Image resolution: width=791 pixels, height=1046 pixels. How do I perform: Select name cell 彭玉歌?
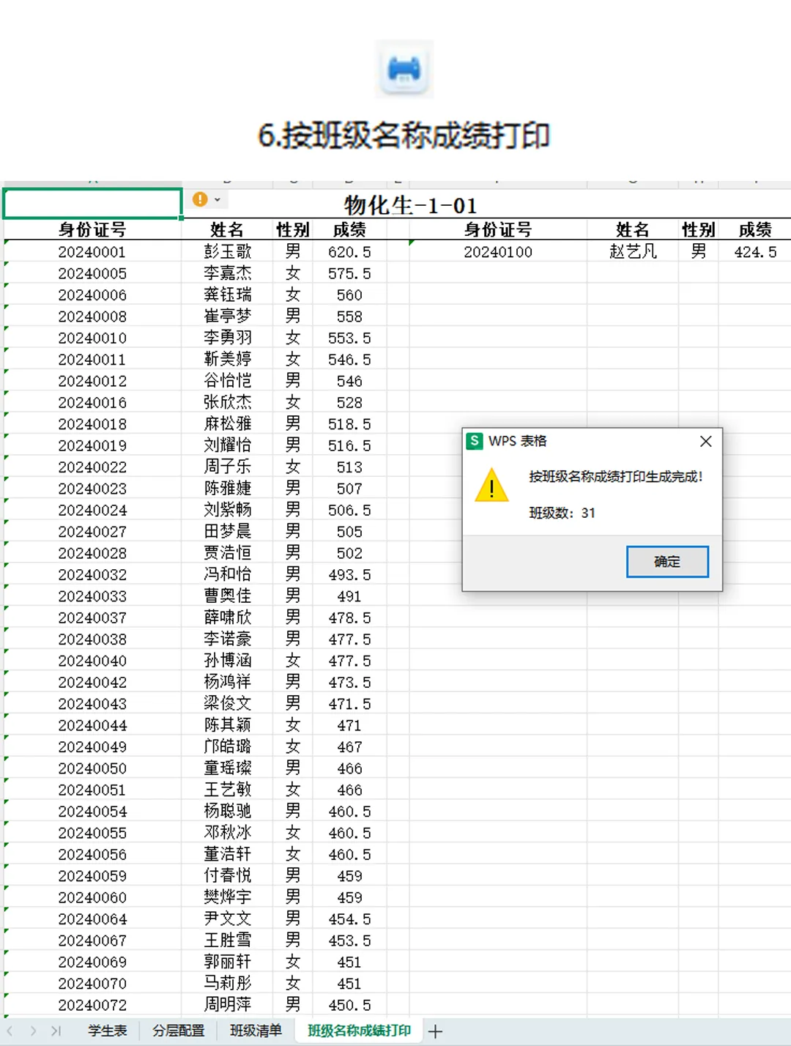pos(227,252)
